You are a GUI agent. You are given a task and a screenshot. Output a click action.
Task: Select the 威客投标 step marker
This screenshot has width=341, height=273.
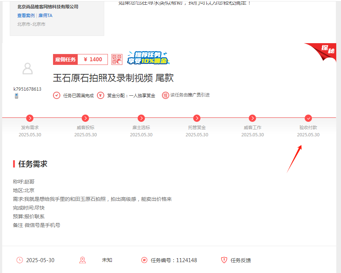coord(85,118)
